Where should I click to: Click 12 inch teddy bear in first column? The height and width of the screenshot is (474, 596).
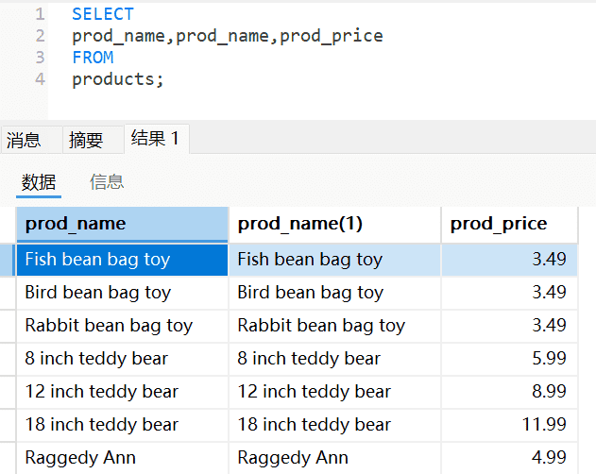(x=101, y=392)
